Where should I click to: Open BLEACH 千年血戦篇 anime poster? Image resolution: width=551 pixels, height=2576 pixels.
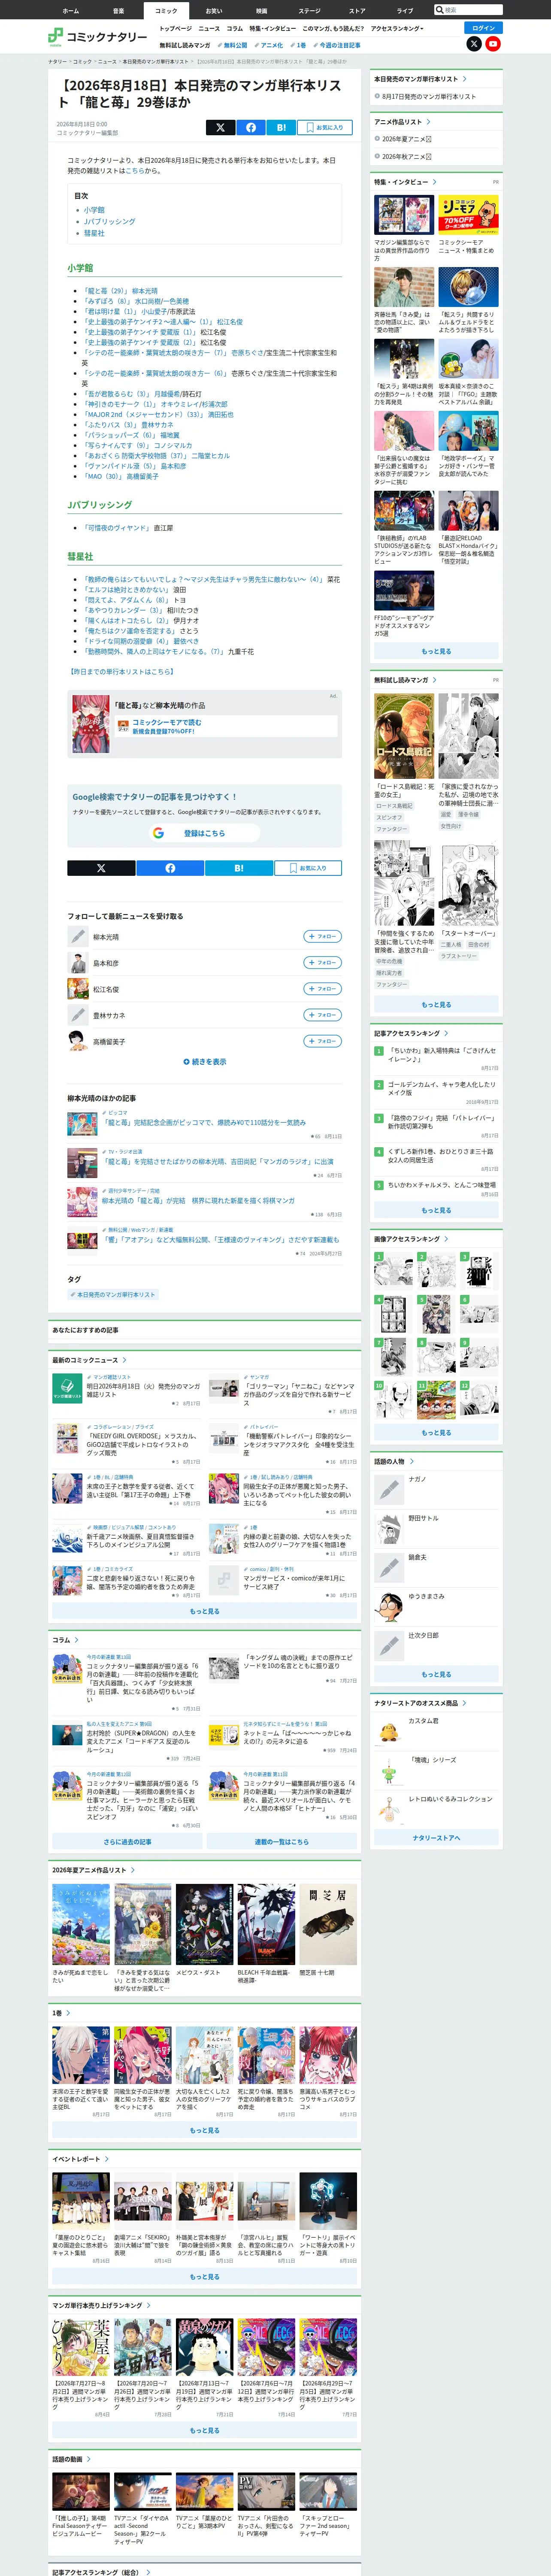pos(266,1924)
